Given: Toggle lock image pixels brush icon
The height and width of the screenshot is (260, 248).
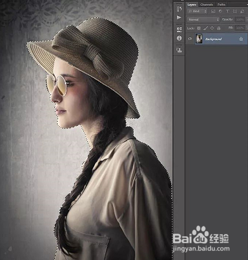Looking at the screenshot, I should coord(205,28).
